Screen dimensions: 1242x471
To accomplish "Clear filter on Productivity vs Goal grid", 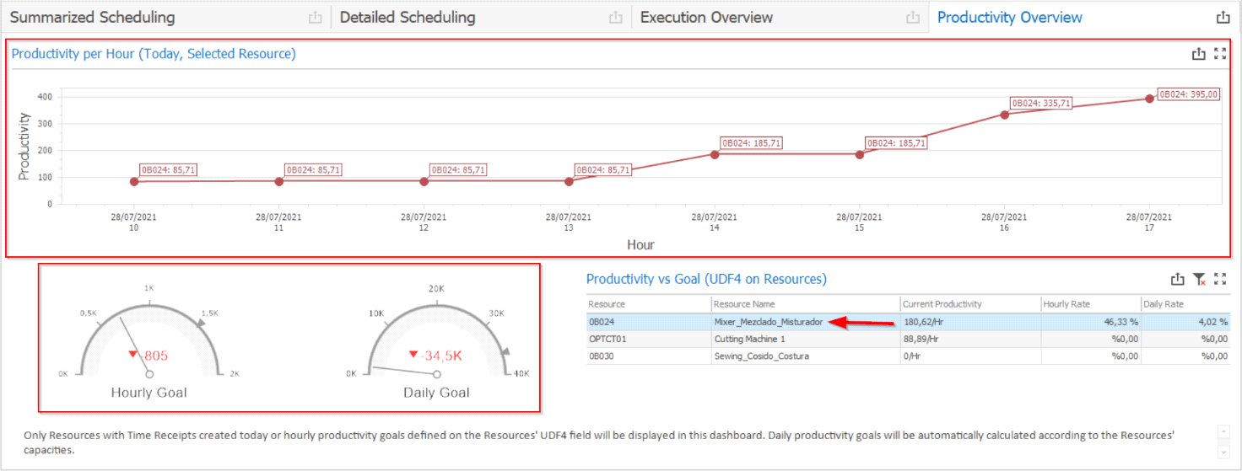I will pos(1199,279).
